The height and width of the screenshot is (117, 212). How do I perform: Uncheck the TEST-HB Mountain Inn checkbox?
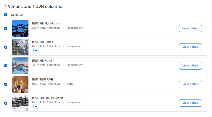(6, 28)
